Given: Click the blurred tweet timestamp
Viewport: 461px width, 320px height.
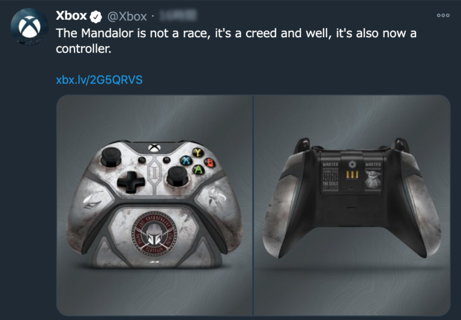Looking at the screenshot, I should (178, 16).
